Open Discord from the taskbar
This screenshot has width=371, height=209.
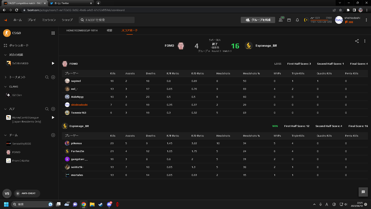tap(109, 204)
